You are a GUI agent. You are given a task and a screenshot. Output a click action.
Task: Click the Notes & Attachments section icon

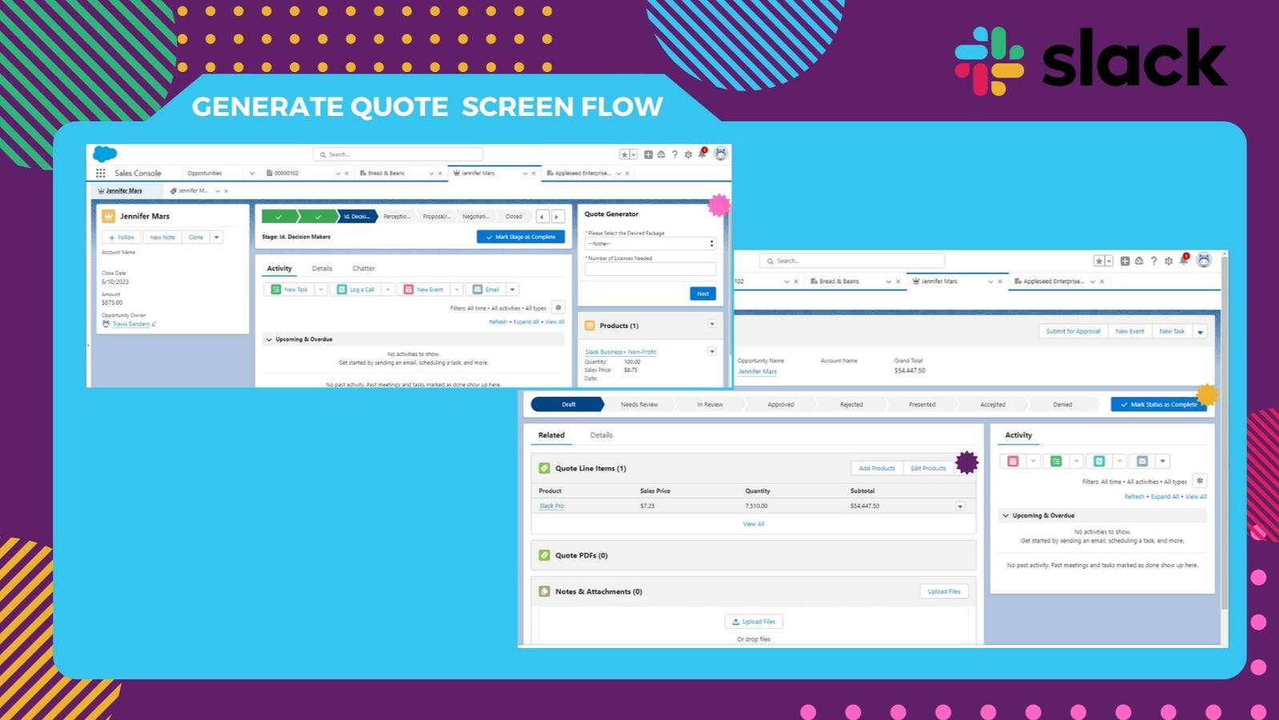[x=544, y=591]
